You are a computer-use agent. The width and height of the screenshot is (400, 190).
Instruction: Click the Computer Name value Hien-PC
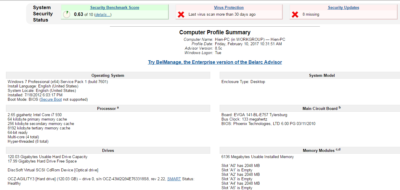250,39
